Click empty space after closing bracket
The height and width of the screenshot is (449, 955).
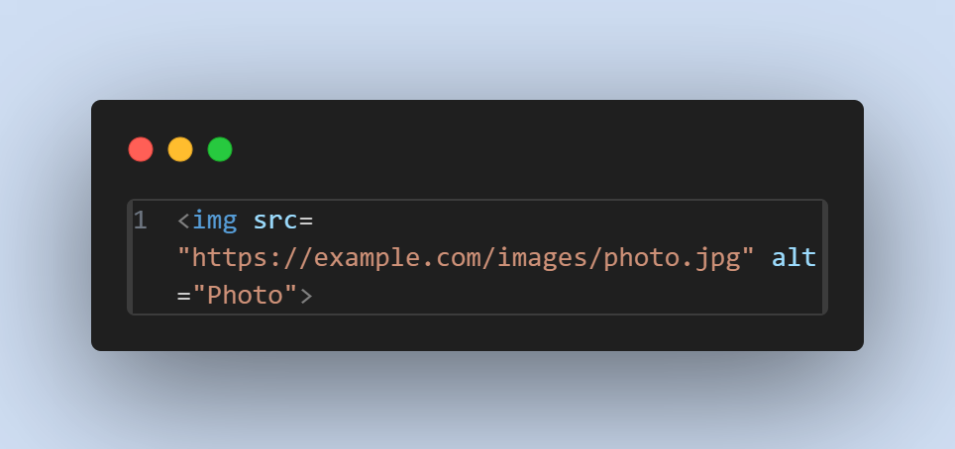[x=567, y=296]
